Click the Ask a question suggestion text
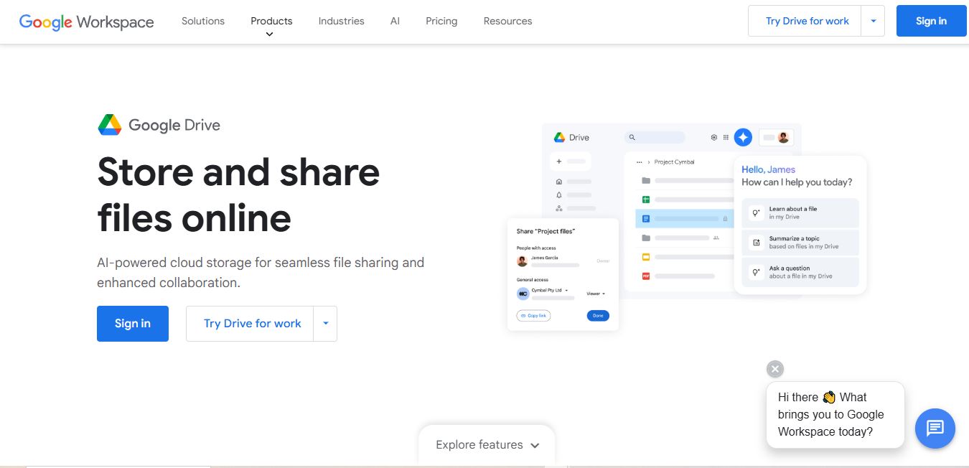Image resolution: width=969 pixels, height=468 pixels. [790, 268]
